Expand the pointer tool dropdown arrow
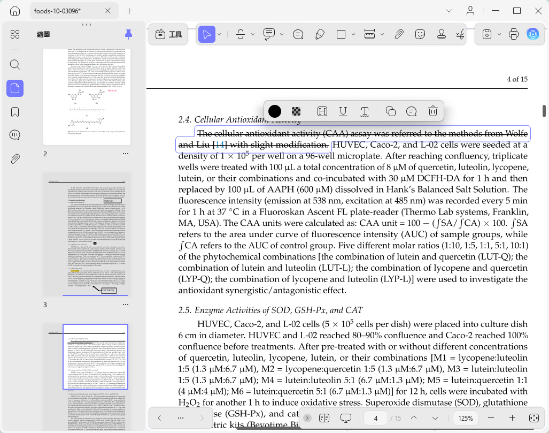Viewport: 549px width, 433px height. [219, 34]
